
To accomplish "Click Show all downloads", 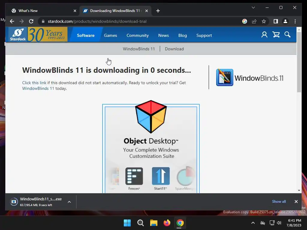I will click(x=279, y=202).
